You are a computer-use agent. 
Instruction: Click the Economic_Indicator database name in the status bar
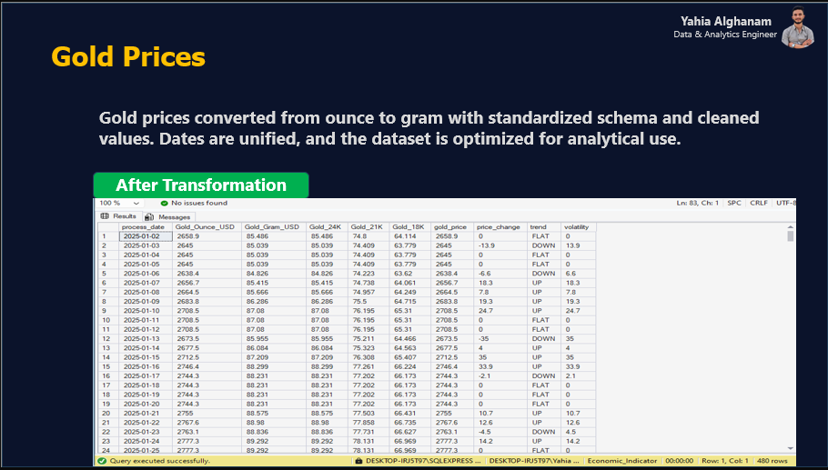[x=622, y=461]
